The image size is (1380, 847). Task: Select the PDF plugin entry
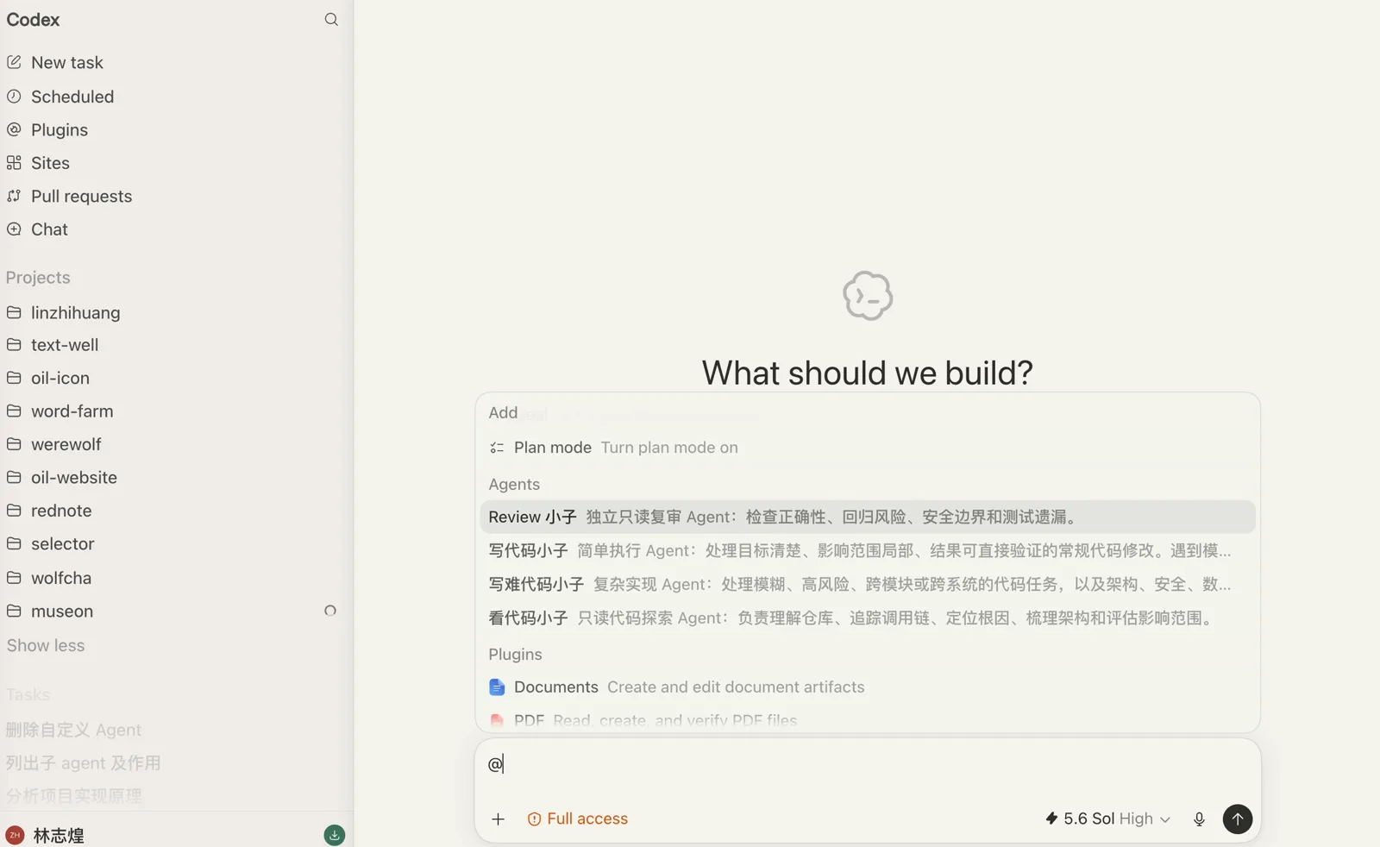tap(868, 720)
